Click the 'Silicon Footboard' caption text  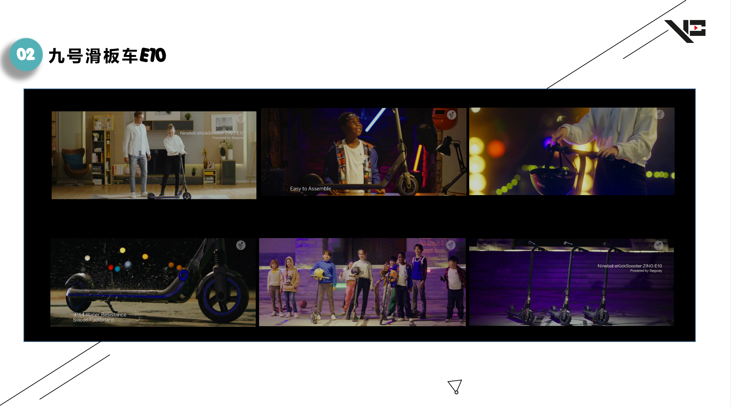click(93, 320)
